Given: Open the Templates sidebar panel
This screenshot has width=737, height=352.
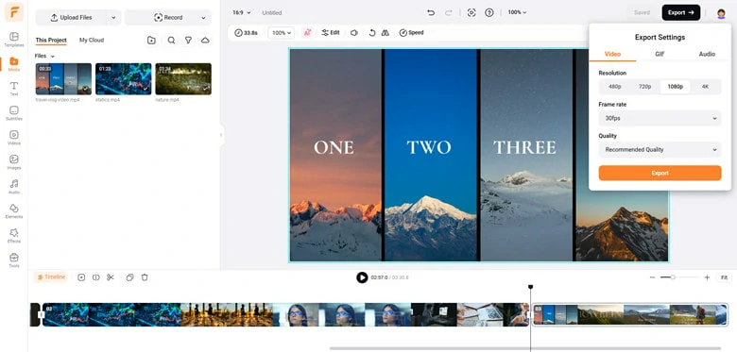Looking at the screenshot, I should pyautogui.click(x=13, y=40).
